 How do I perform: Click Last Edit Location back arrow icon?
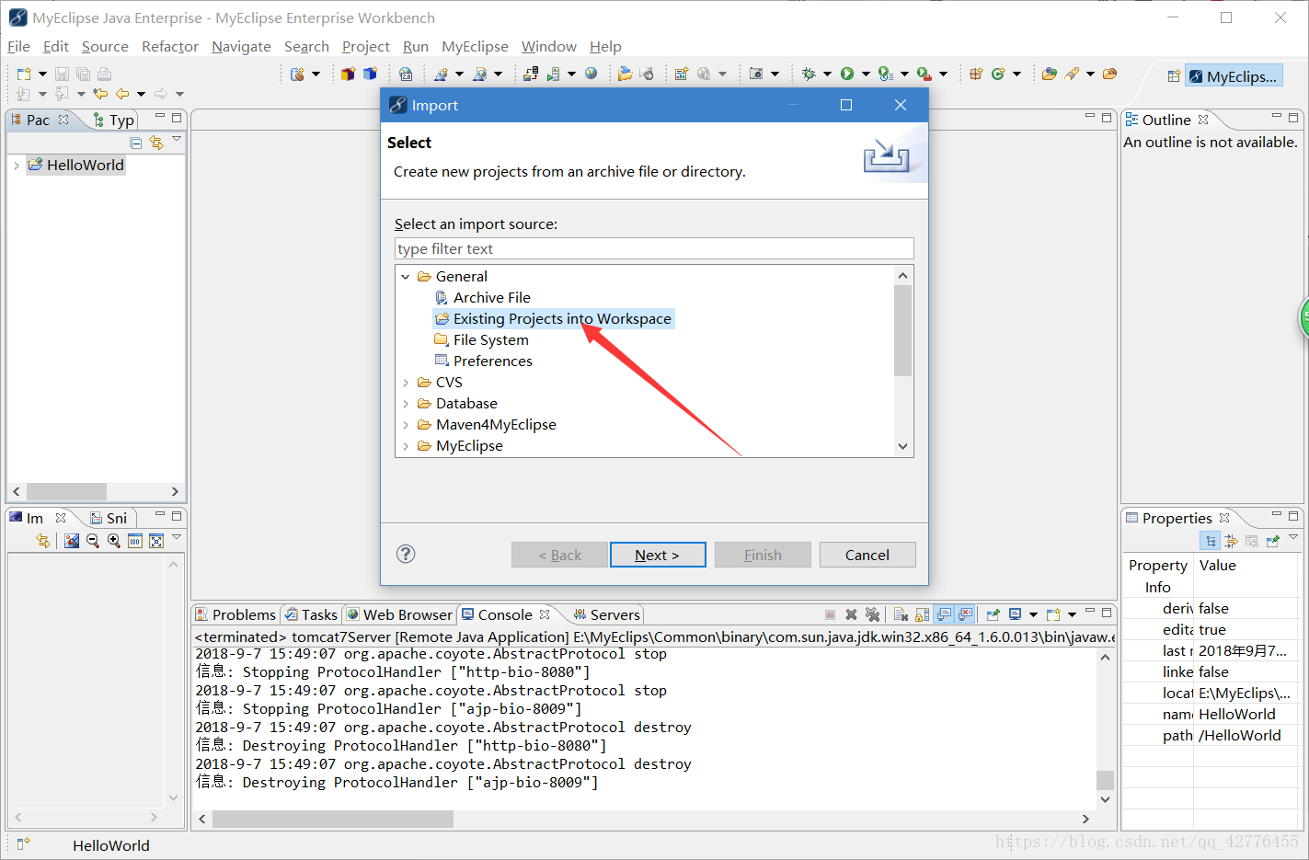click(x=100, y=94)
